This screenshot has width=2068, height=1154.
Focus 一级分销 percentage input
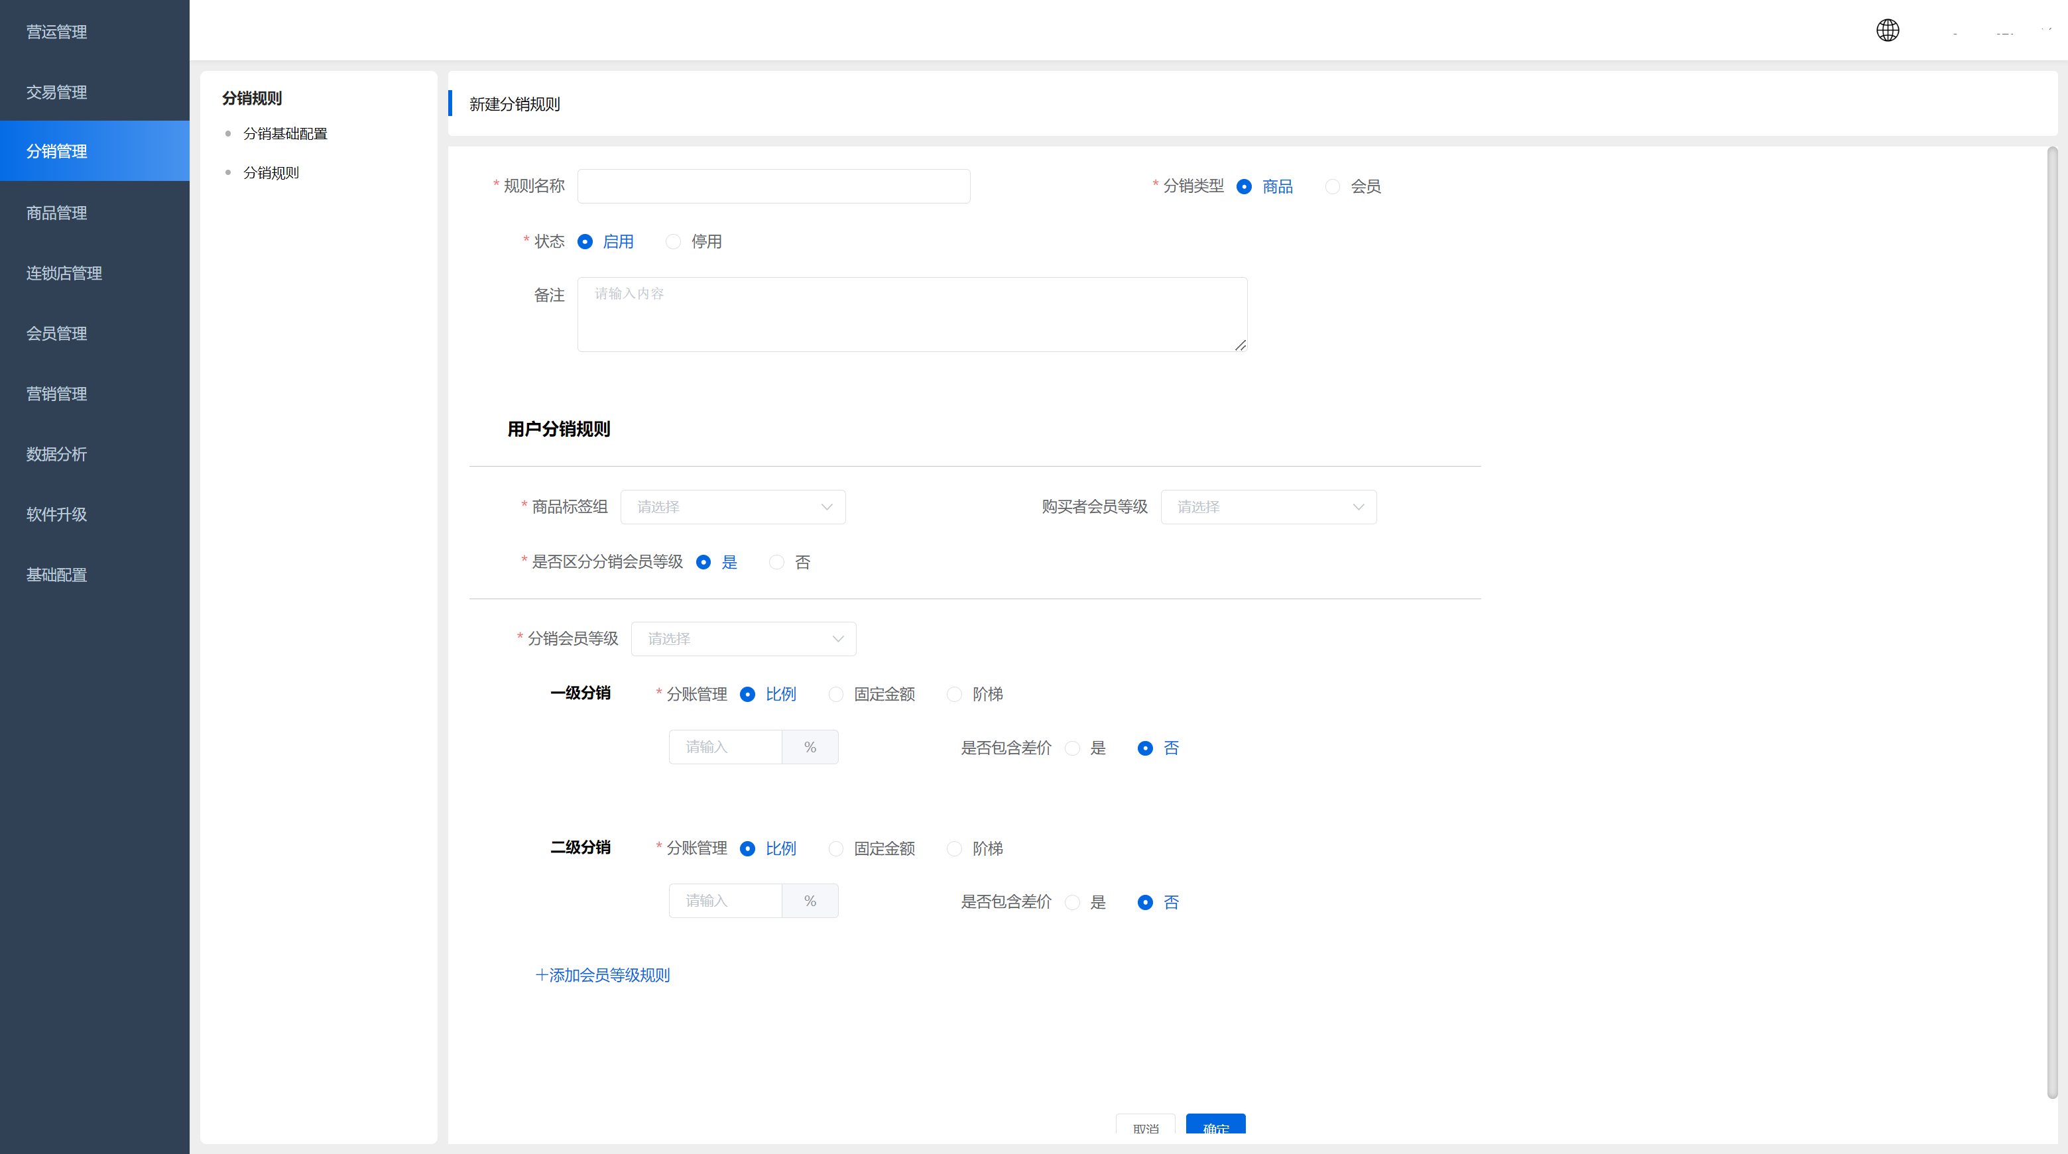point(725,747)
